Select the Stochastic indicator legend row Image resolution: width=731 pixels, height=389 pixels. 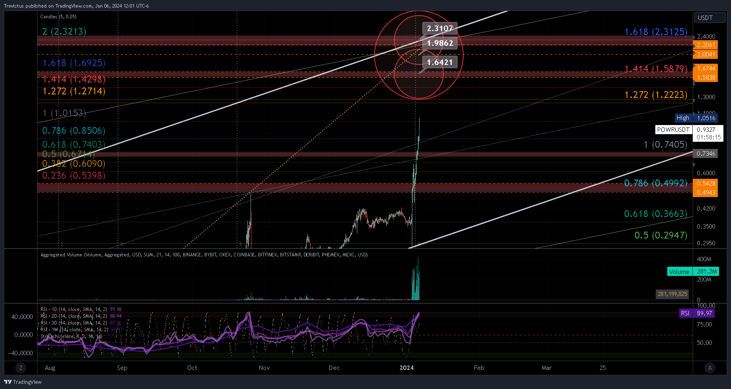coord(71,336)
